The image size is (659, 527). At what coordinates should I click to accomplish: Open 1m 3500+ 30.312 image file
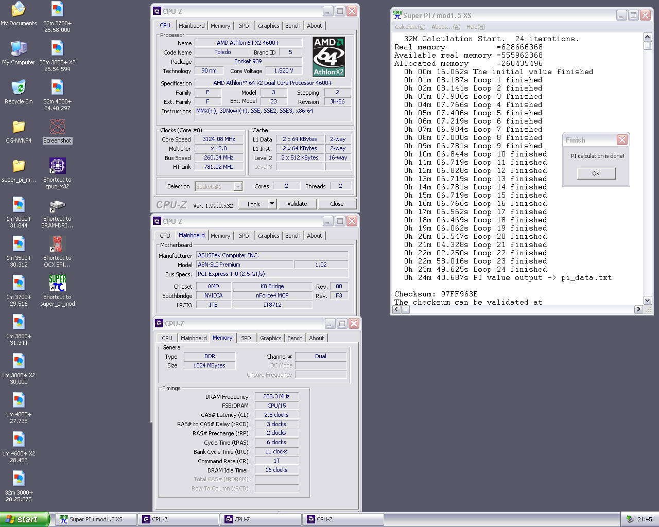pos(19,252)
